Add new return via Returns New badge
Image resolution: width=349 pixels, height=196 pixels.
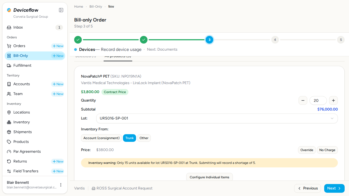[x=58, y=161]
